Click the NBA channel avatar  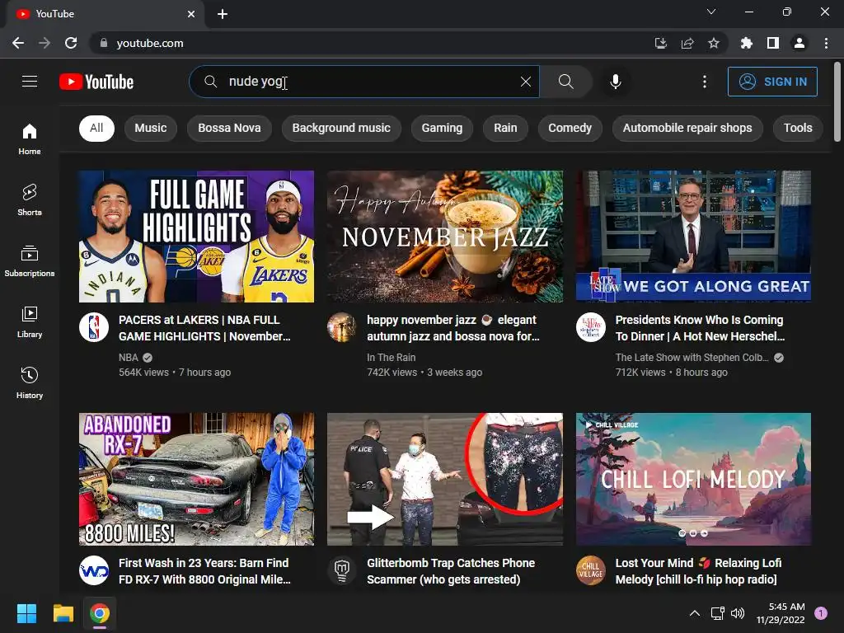(94, 327)
